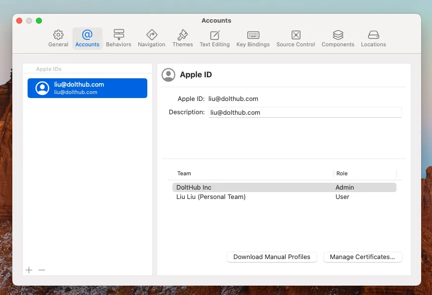Open the Navigation settings pane

[151, 38]
